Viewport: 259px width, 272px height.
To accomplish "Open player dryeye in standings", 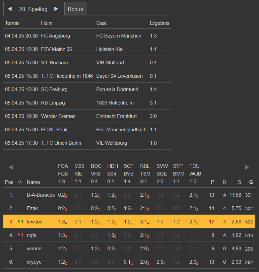I will click(x=34, y=262).
